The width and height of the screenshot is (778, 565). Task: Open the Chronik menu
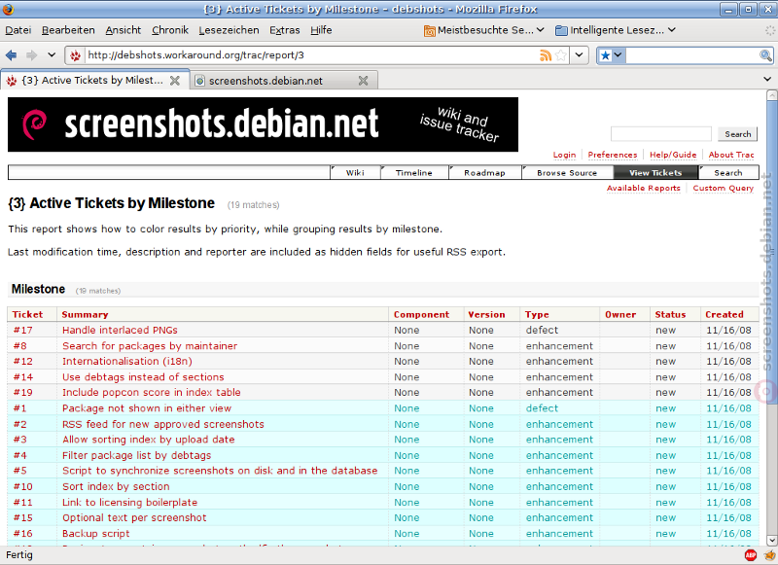(x=170, y=30)
